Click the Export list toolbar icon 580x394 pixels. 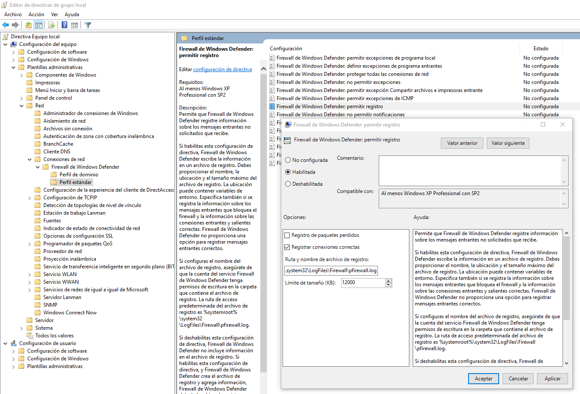click(x=51, y=25)
